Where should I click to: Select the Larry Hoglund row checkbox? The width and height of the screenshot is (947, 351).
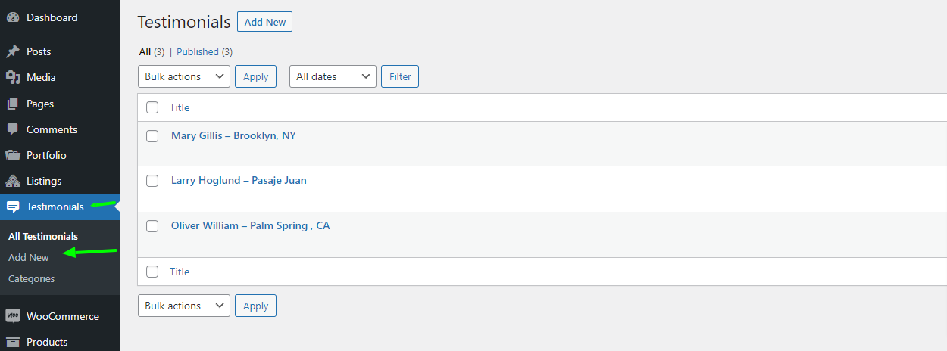pyautogui.click(x=152, y=181)
